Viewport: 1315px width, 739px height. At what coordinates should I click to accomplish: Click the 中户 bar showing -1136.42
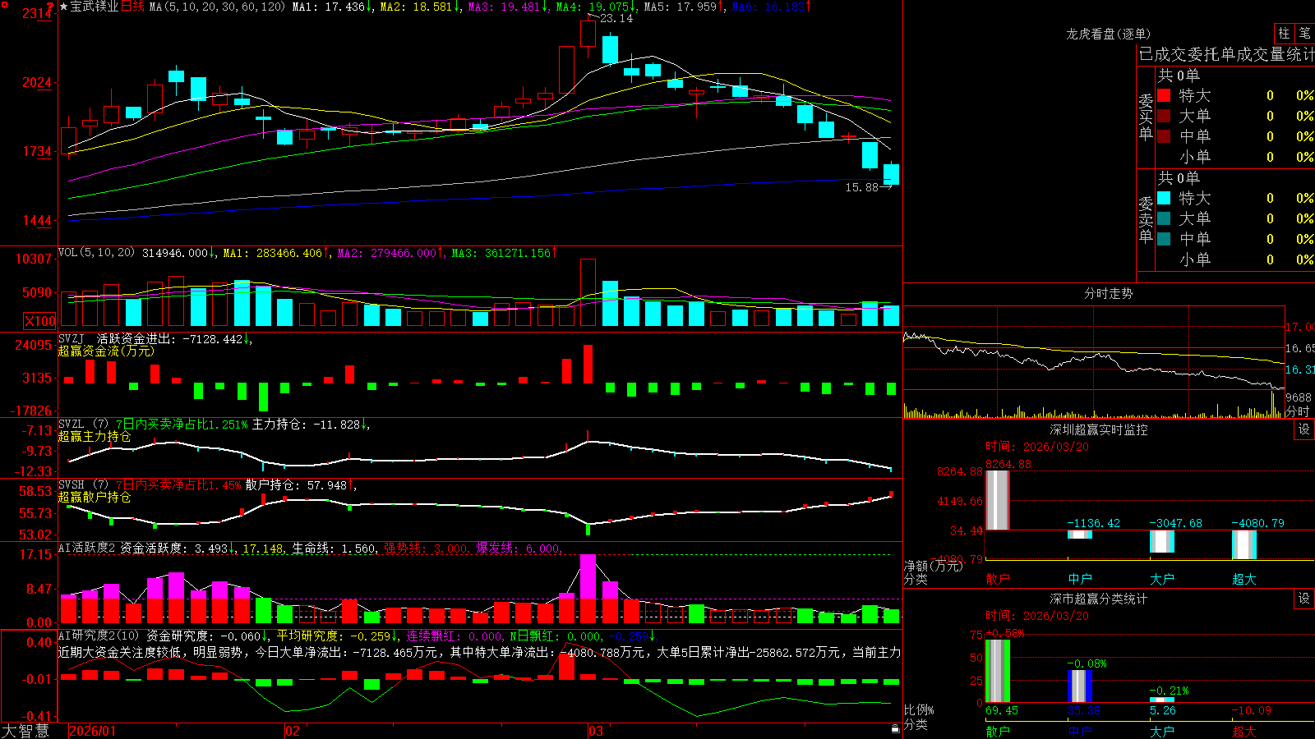point(1080,535)
